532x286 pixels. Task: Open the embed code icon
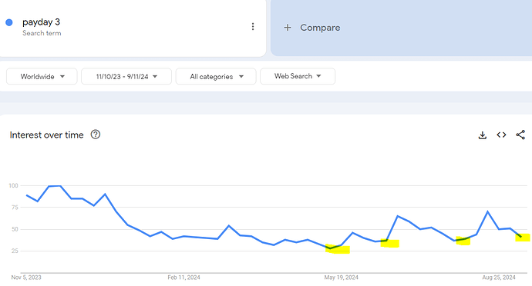click(x=501, y=135)
